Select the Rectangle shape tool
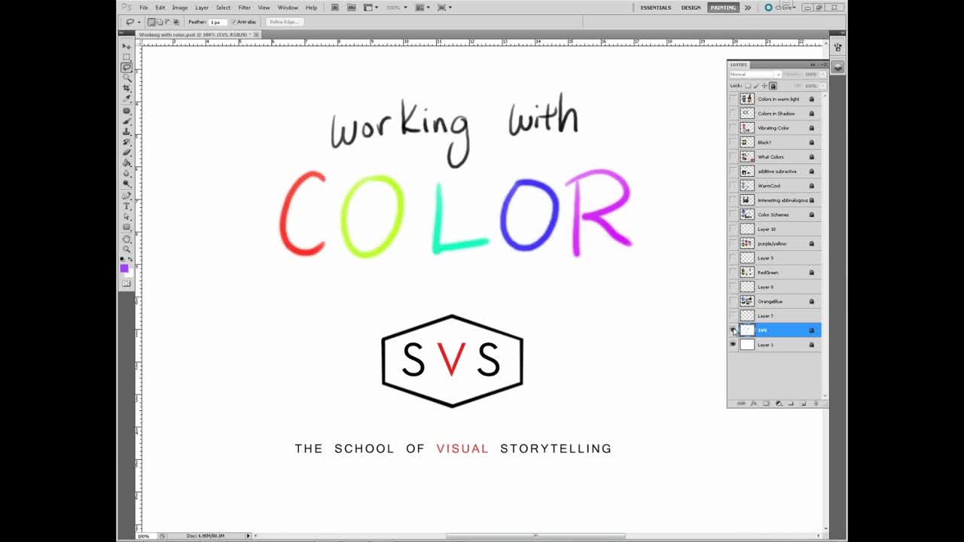The height and width of the screenshot is (542, 964). coord(127,227)
